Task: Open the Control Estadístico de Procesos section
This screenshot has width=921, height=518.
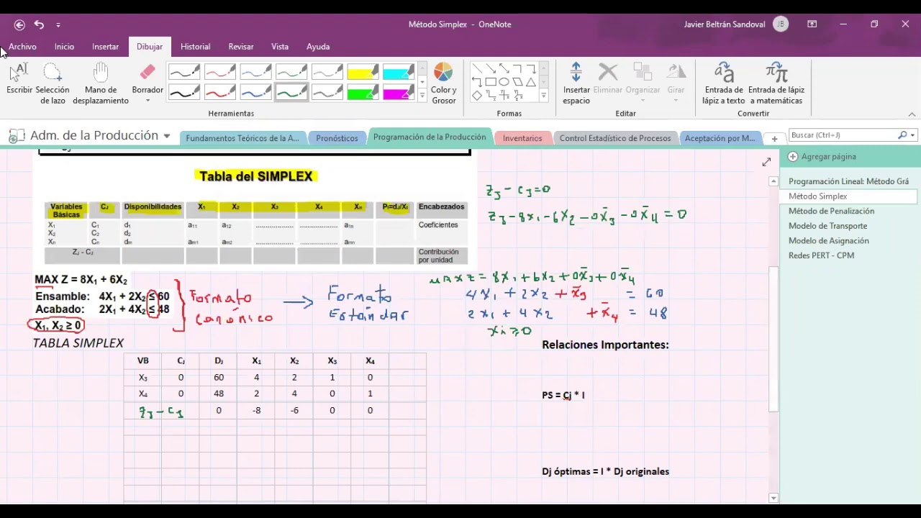Action: (615, 138)
